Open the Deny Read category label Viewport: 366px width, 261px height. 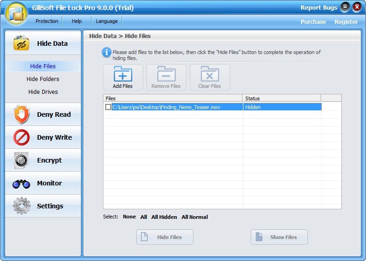coord(54,114)
